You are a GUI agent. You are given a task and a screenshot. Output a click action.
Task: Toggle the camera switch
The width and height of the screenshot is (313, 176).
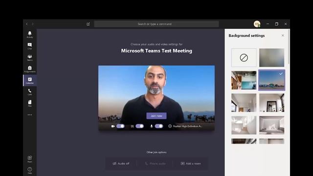[120, 126]
